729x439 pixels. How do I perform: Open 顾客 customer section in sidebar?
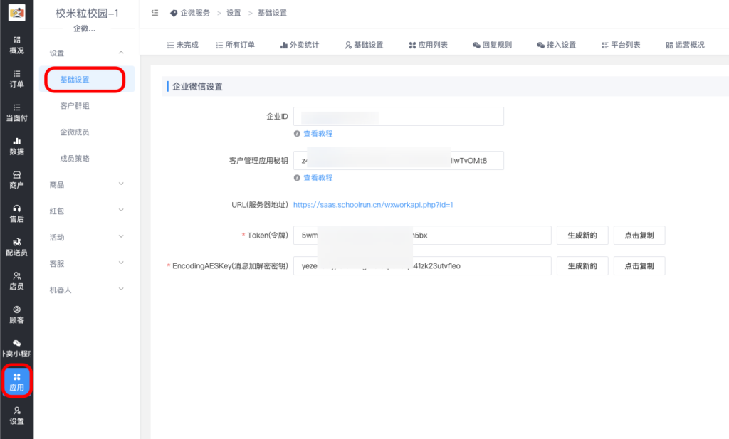coord(16,314)
